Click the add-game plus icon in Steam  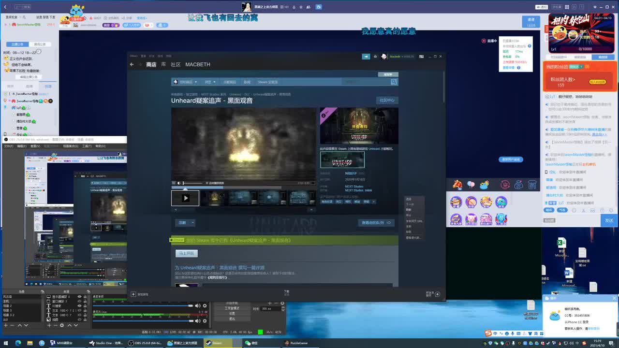(133, 294)
